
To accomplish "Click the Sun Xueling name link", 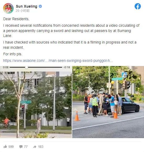I will (x=26, y=6).
